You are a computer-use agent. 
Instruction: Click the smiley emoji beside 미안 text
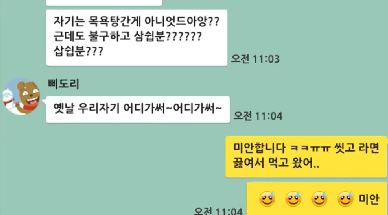[346, 199]
